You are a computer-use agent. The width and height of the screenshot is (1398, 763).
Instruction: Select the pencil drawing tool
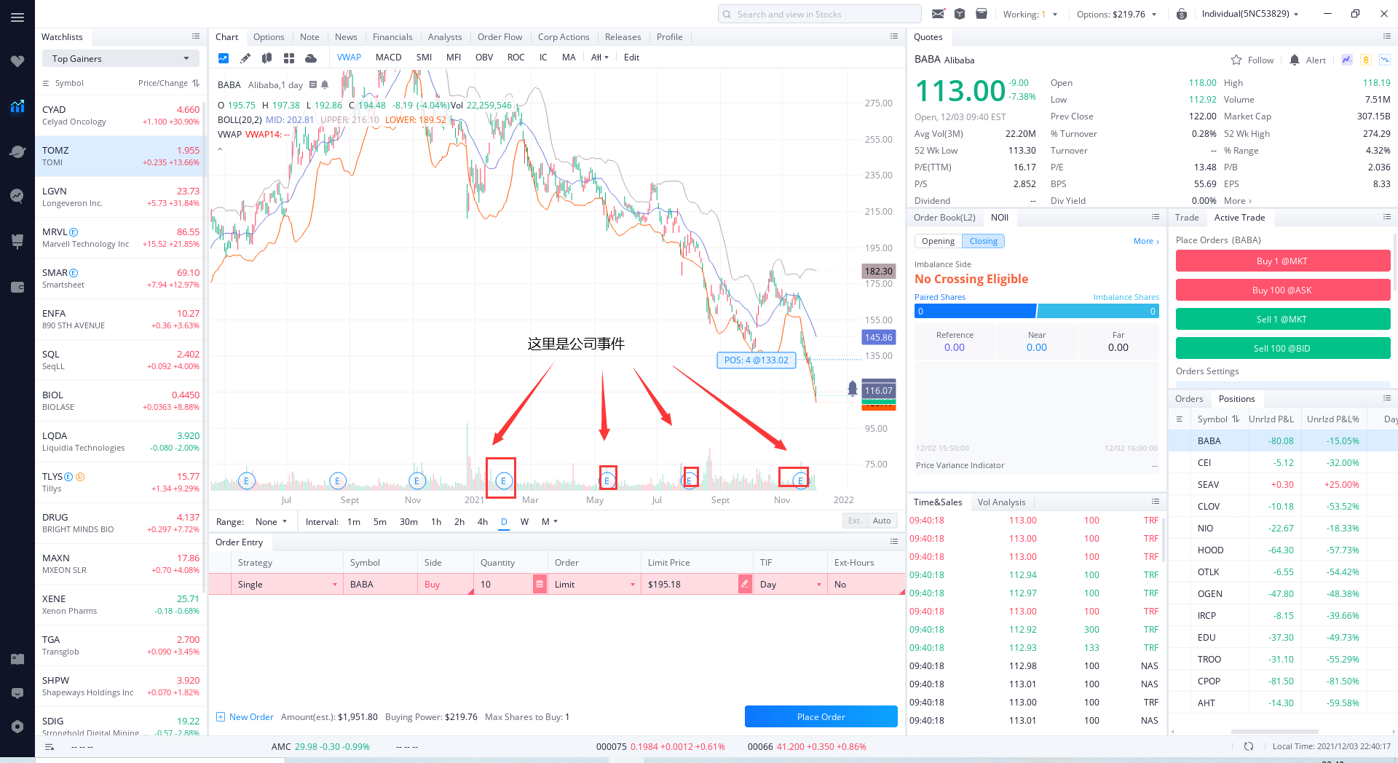245,58
